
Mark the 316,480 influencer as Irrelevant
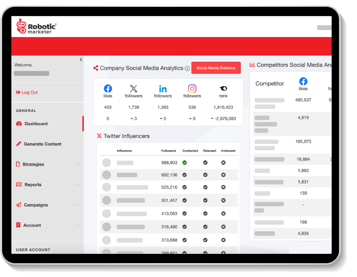pos(223,227)
